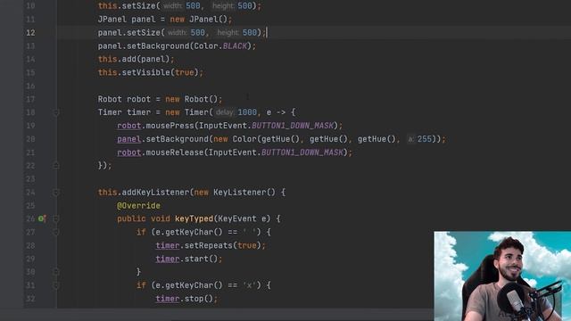
Task: Click the 'keyTyped' method name
Action: pyautogui.click(x=194, y=218)
